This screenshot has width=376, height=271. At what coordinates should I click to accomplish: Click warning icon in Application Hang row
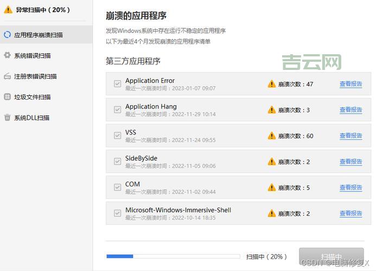271,109
